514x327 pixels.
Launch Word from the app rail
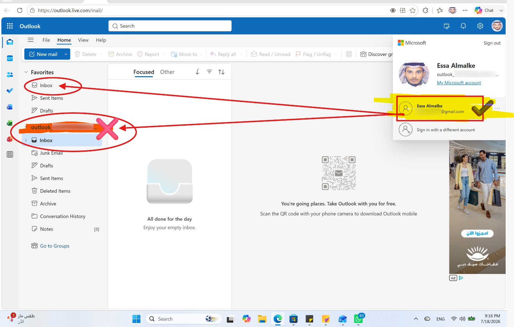10,107
